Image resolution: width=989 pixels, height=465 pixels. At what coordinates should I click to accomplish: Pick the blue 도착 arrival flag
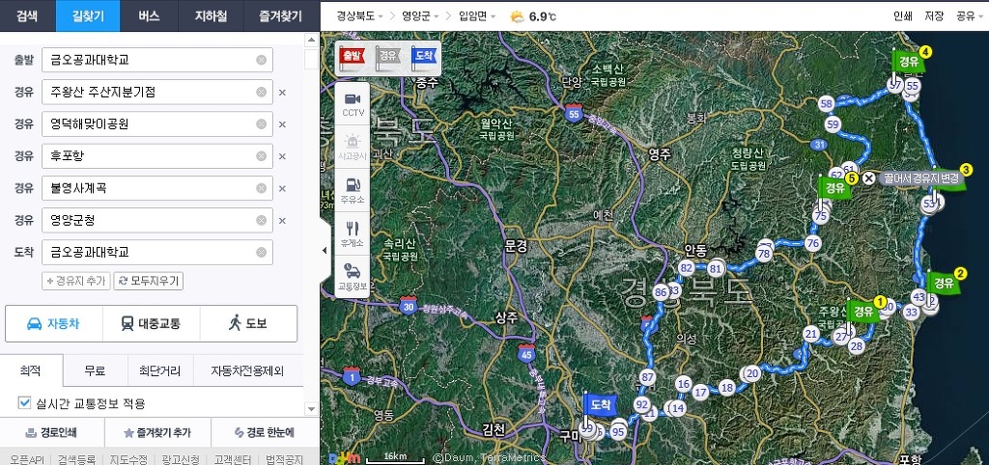tap(423, 57)
